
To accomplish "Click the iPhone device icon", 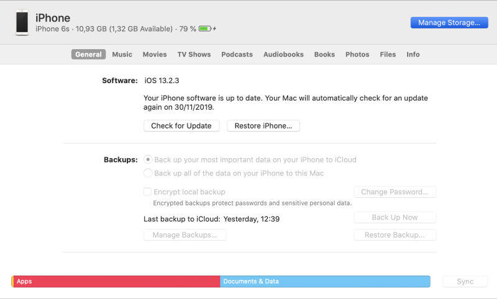I will coord(22,22).
